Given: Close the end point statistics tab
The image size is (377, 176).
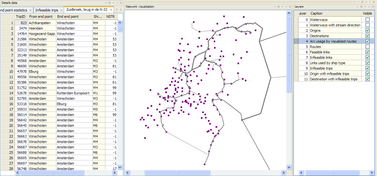Looking at the screenshot, I should 30,10.
